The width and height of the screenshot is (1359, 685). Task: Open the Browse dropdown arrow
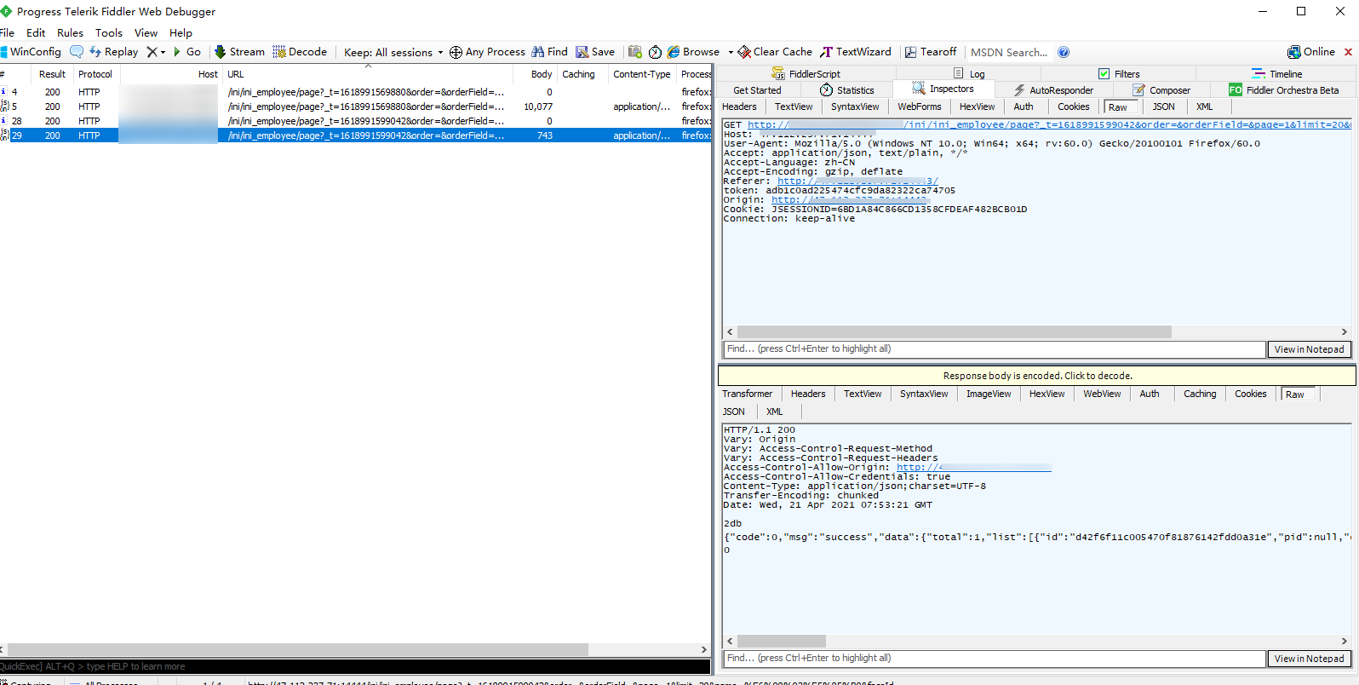pyautogui.click(x=731, y=52)
